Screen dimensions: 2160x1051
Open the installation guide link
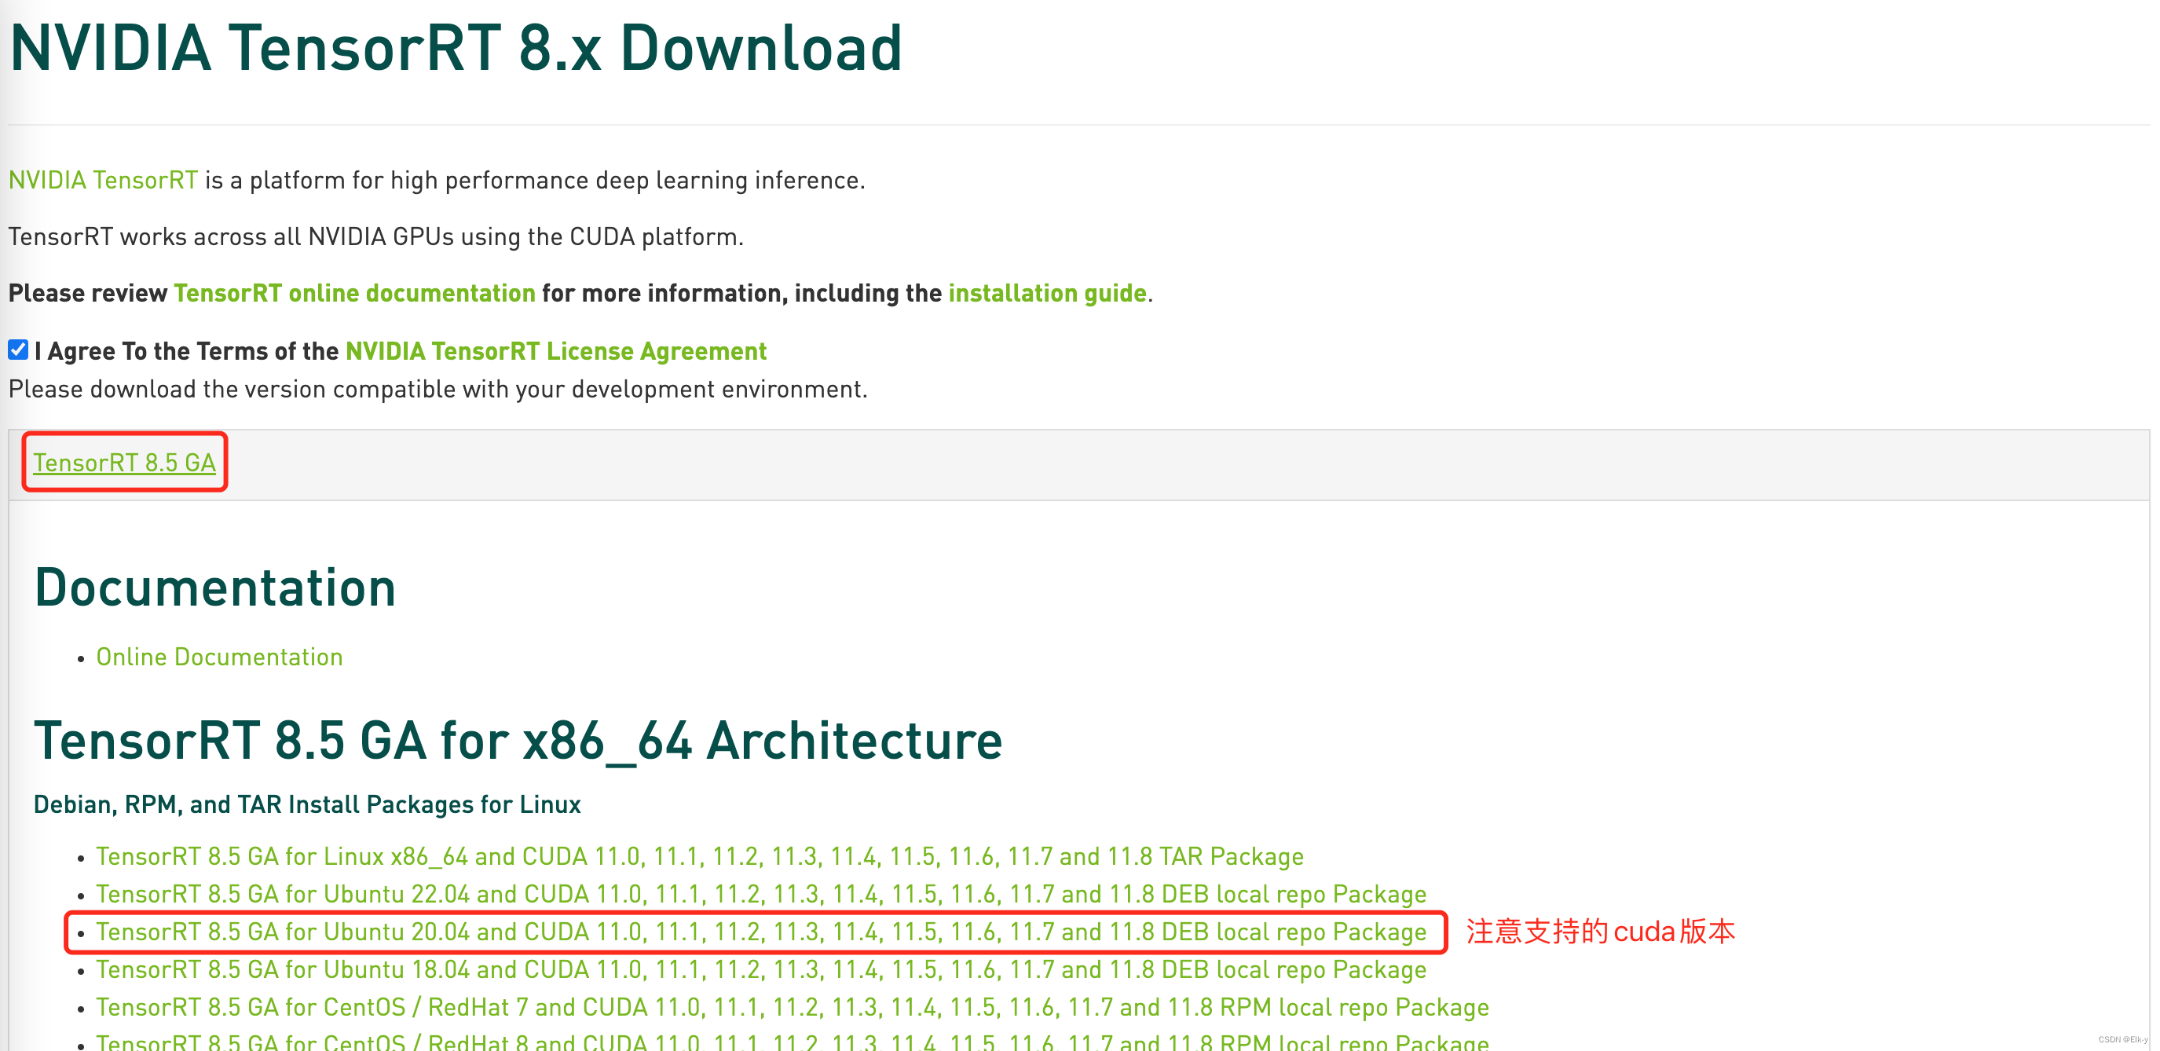[x=1047, y=294]
